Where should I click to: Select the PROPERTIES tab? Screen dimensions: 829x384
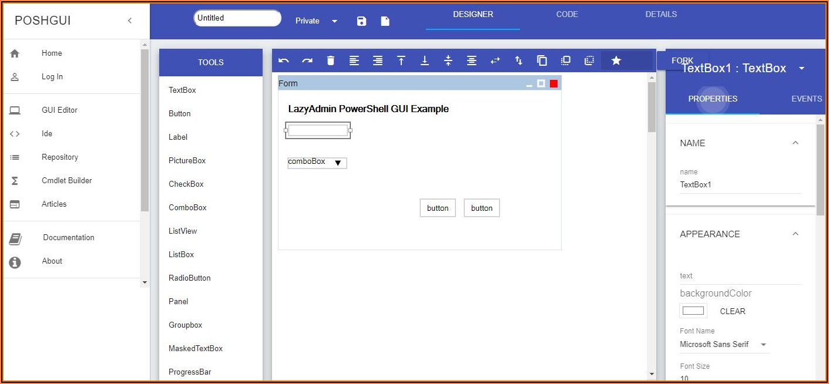pos(713,99)
